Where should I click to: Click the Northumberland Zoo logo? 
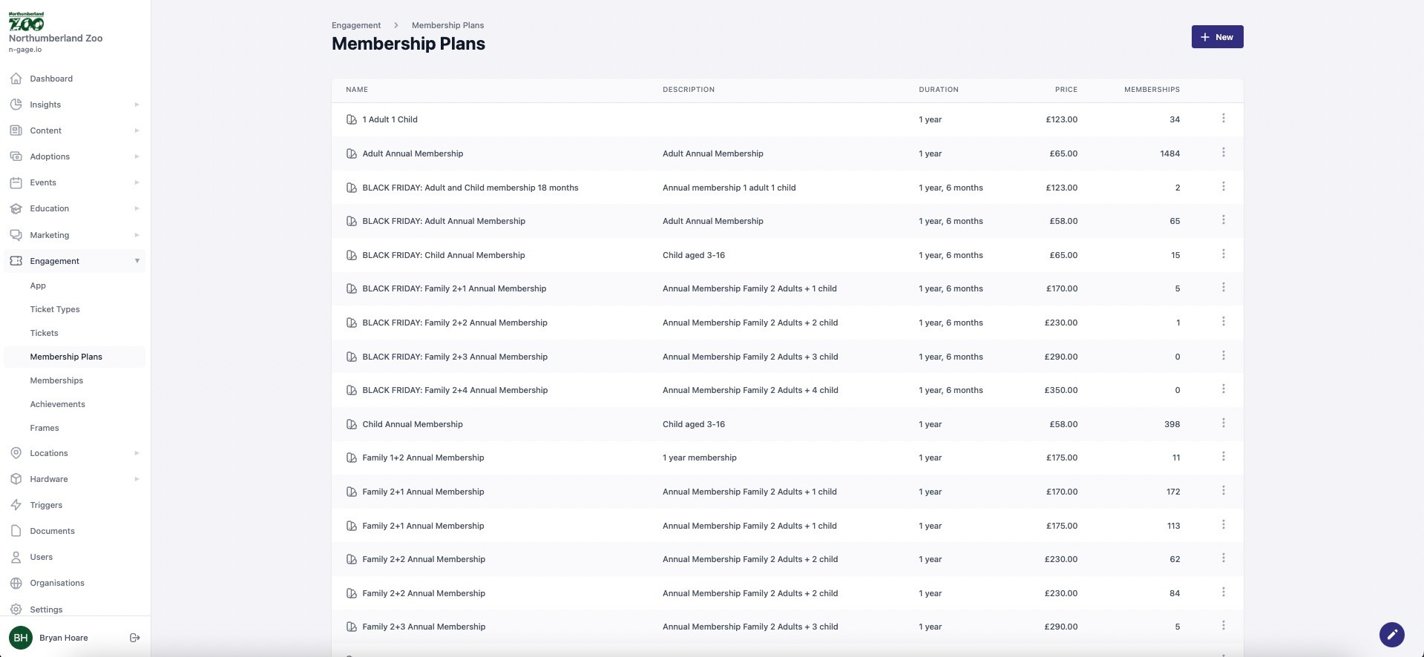click(27, 22)
